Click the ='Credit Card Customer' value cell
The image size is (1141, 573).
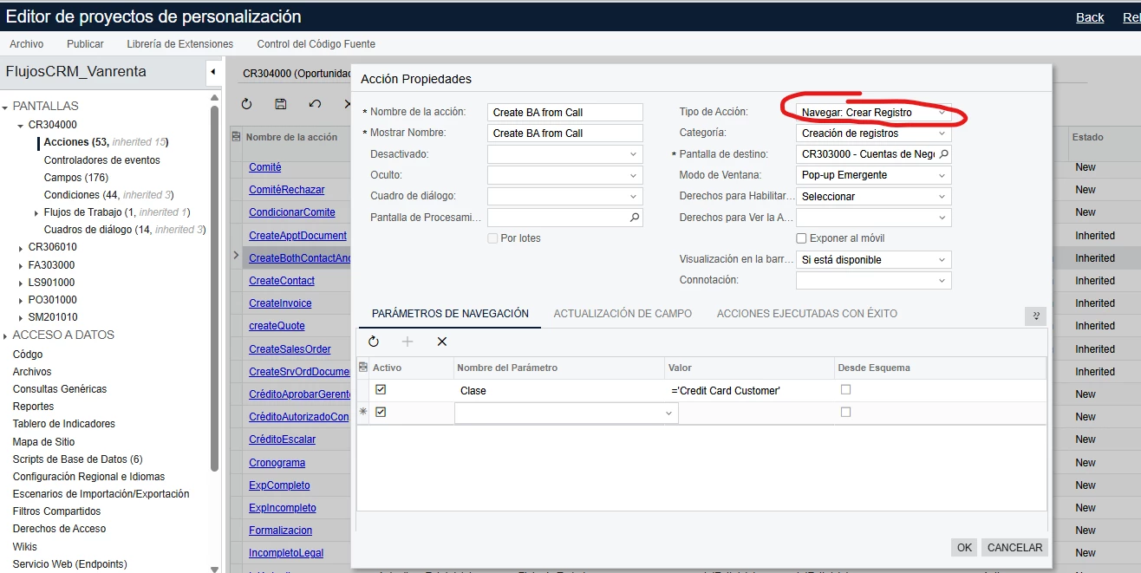pyautogui.click(x=749, y=390)
